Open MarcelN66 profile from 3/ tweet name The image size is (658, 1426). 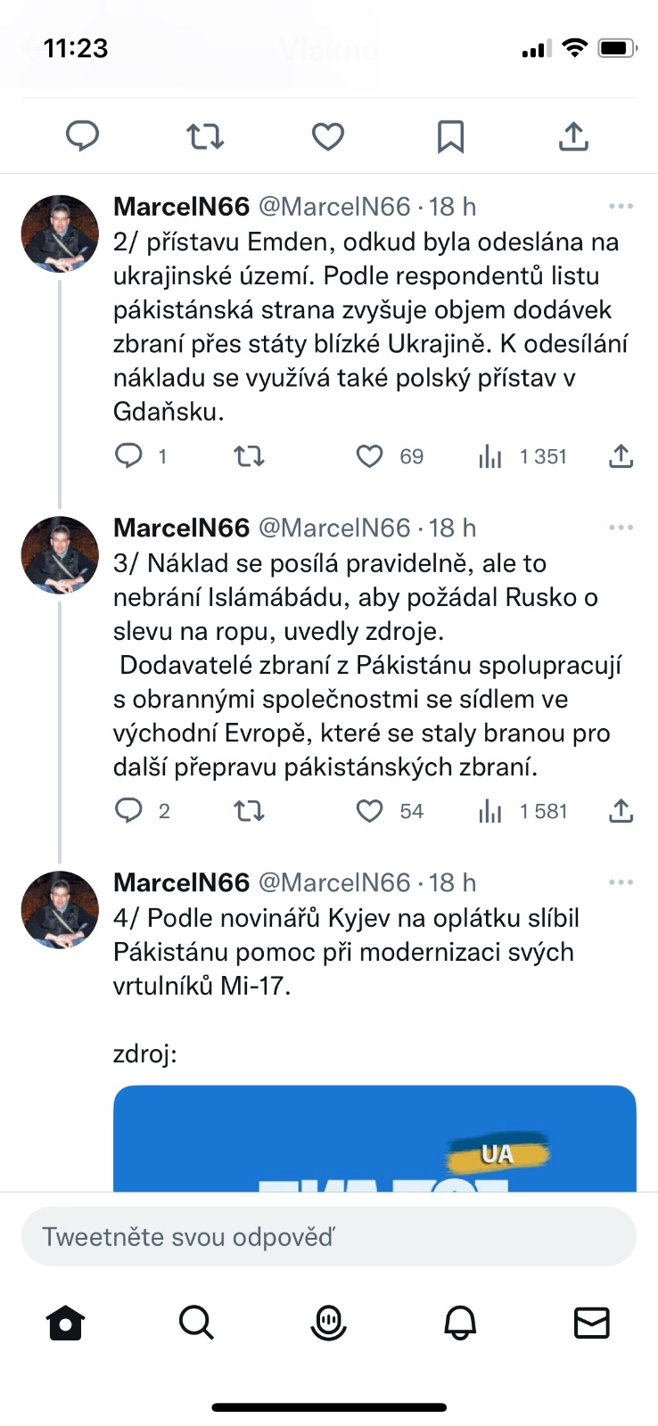point(181,528)
